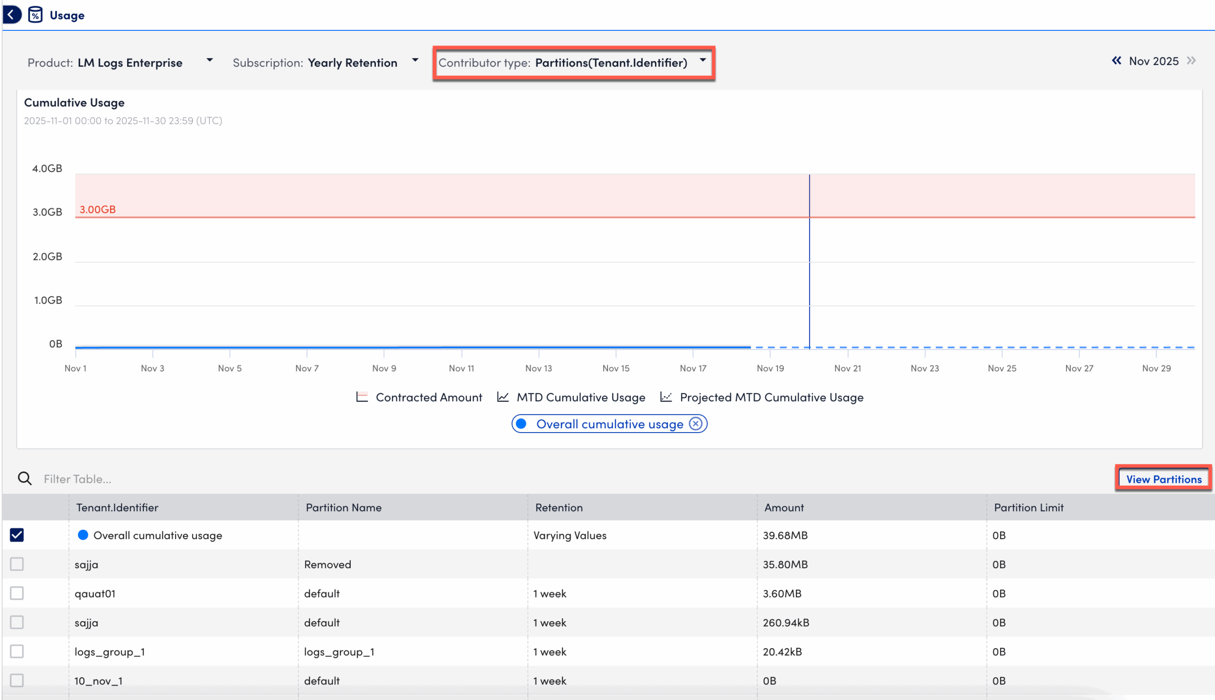Go to previous month using the double-left chevron
The width and height of the screenshot is (1215, 700).
1117,61
